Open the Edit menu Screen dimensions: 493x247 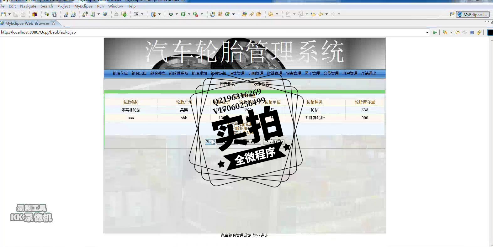pos(12,6)
